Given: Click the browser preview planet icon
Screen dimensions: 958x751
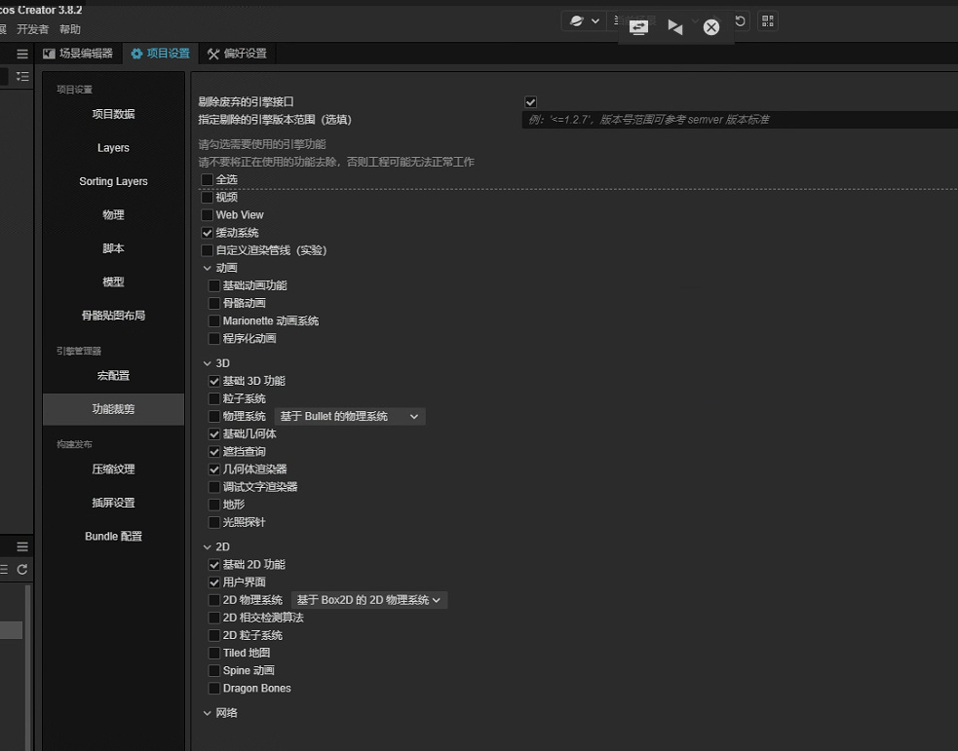Looking at the screenshot, I should pos(576,21).
